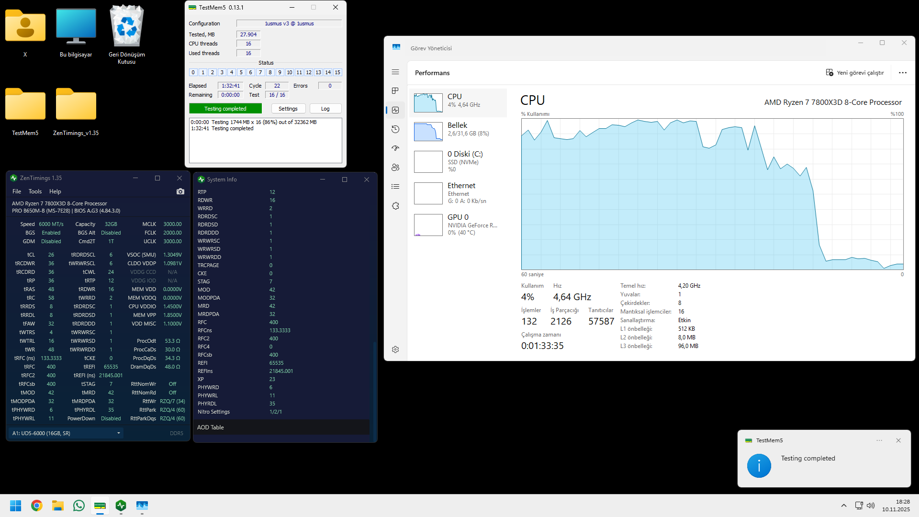Click the TestMem5 log text area

pos(266,140)
